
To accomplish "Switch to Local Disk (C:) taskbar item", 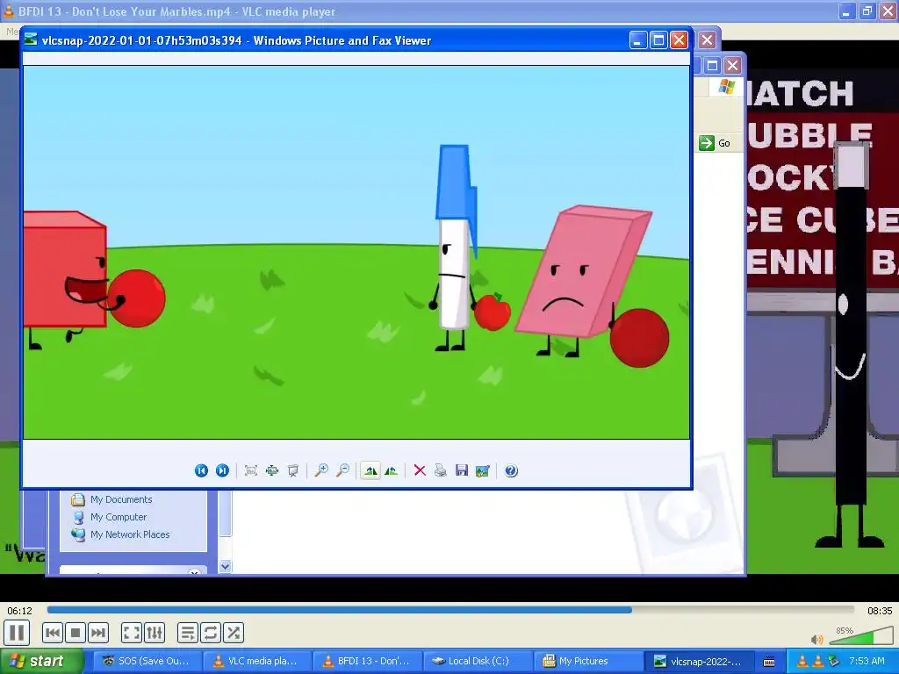I will tap(477, 661).
